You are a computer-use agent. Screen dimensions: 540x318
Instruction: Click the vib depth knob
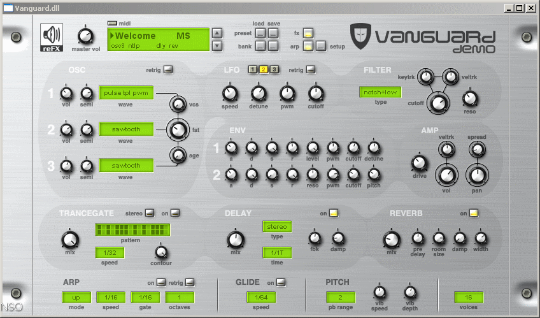tap(410, 292)
